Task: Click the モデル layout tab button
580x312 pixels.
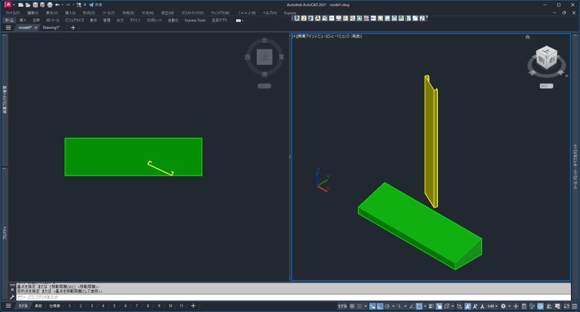Action: click(x=23, y=306)
